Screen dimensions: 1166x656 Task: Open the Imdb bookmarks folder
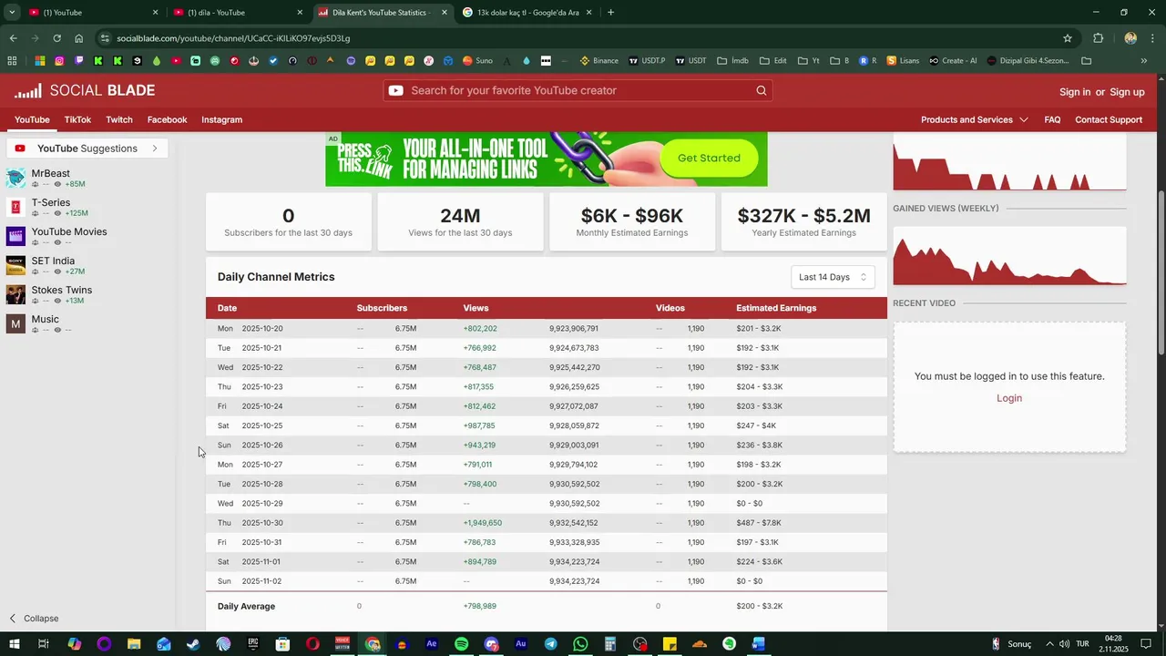click(x=732, y=61)
